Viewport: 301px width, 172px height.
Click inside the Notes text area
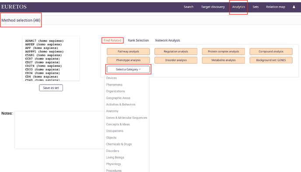pyautogui.click(x=59, y=130)
